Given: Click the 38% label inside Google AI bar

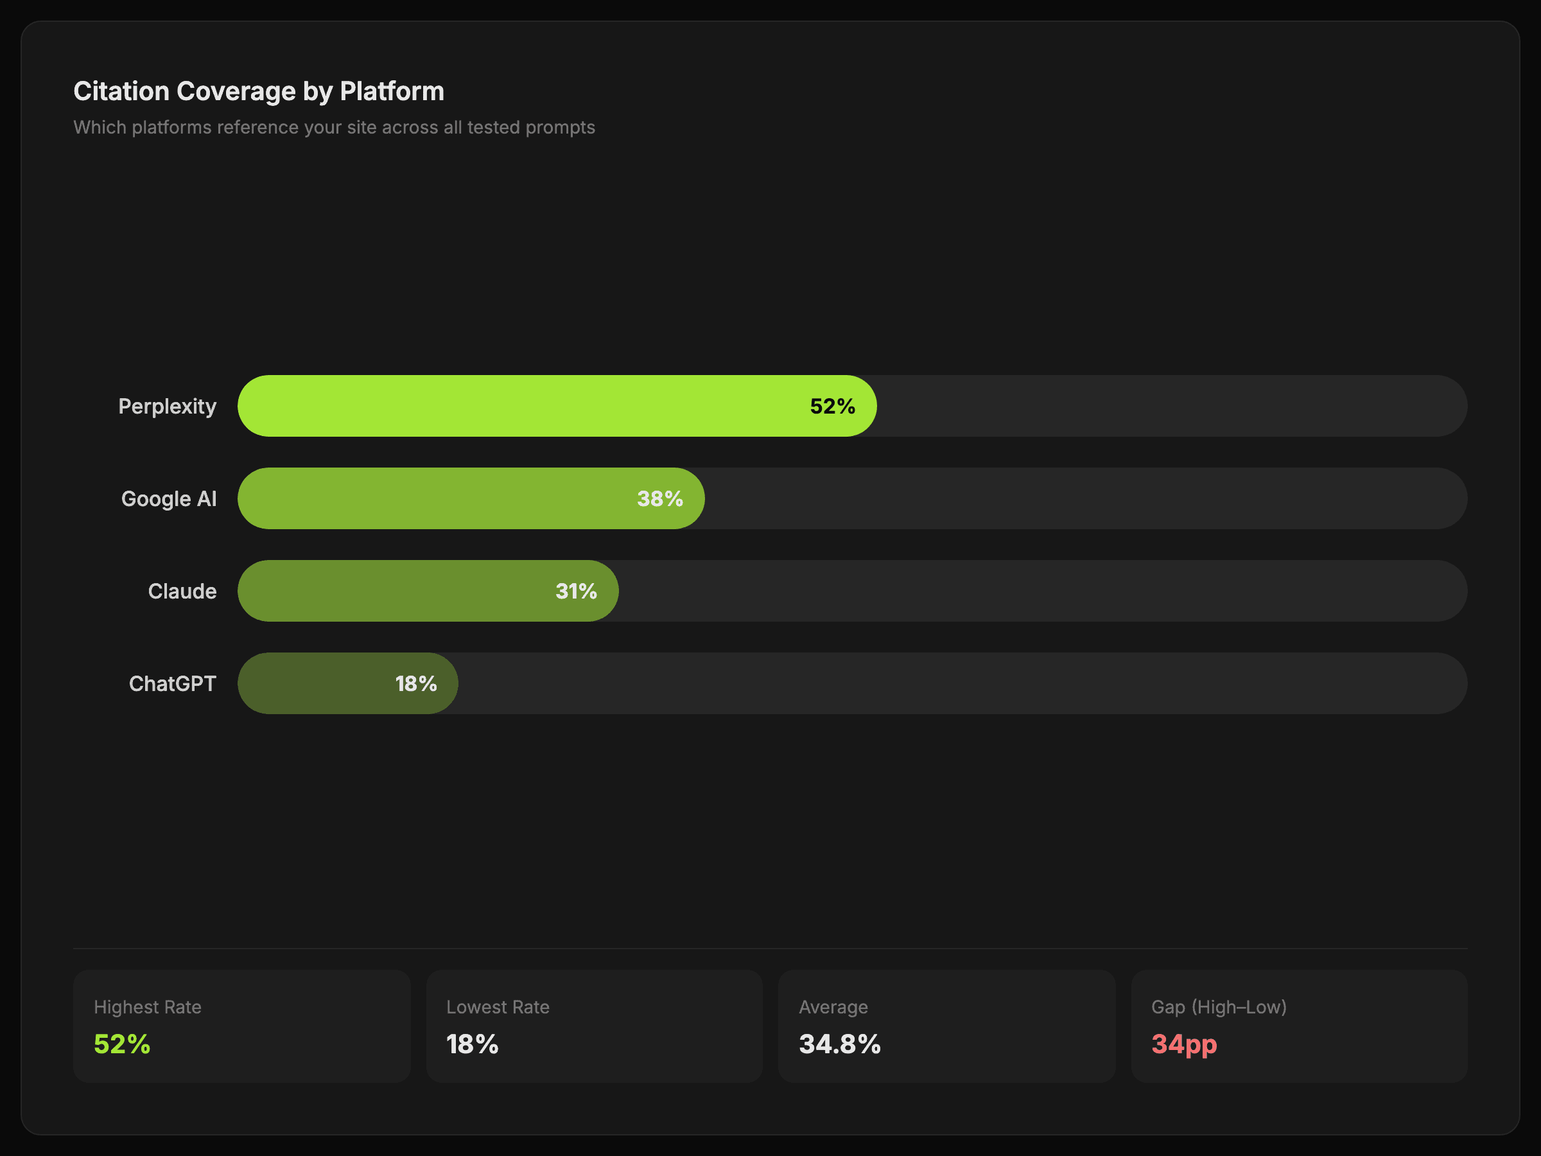Looking at the screenshot, I should pyautogui.click(x=659, y=499).
